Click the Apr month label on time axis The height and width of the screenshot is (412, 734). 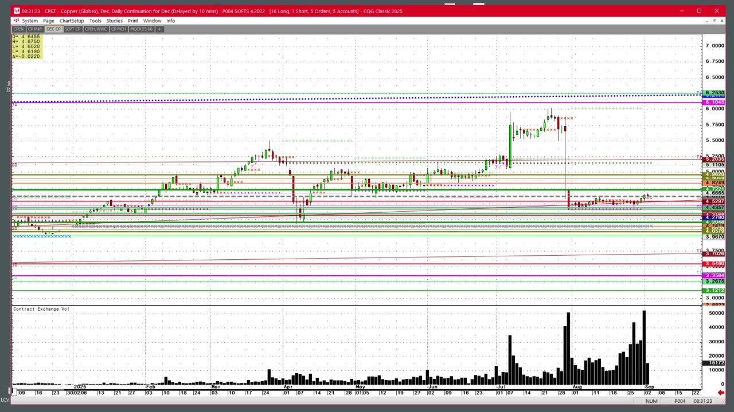(x=287, y=387)
